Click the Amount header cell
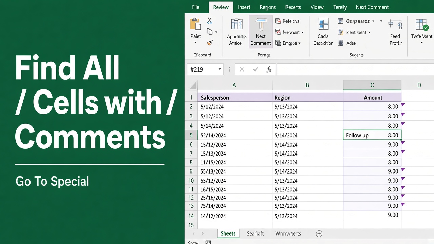 (372, 97)
